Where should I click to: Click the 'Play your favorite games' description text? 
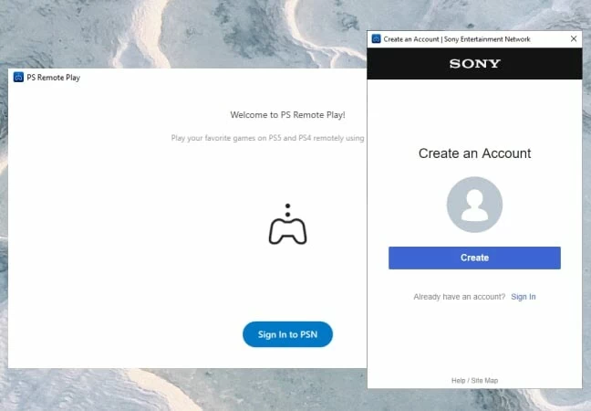click(x=269, y=138)
